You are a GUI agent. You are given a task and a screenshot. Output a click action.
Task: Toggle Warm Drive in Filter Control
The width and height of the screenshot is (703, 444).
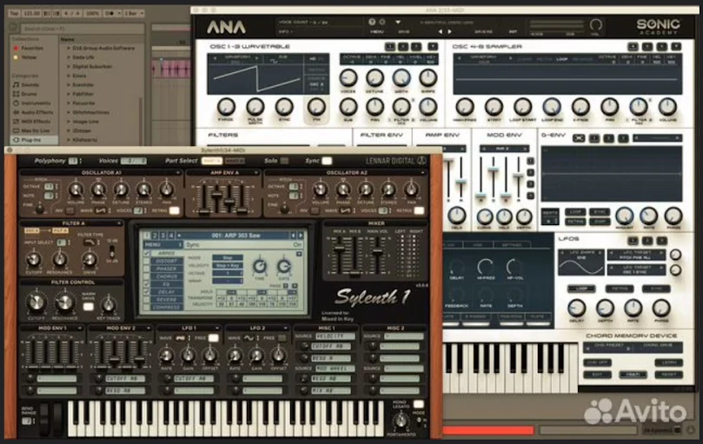pyautogui.click(x=89, y=307)
